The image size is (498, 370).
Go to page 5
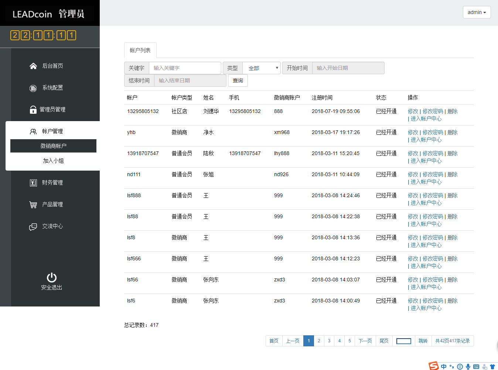(349, 341)
